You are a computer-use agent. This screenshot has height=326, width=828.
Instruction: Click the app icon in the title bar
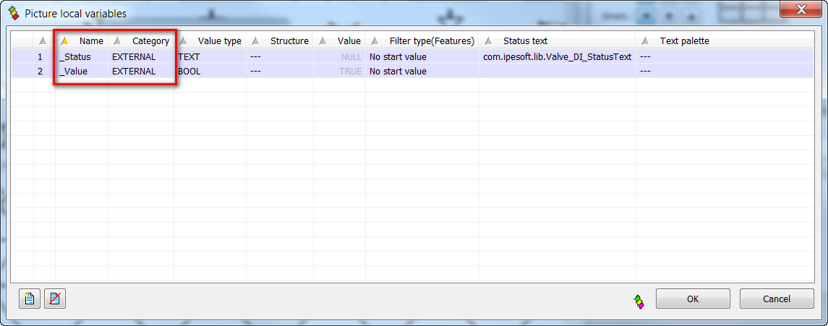tap(14, 13)
